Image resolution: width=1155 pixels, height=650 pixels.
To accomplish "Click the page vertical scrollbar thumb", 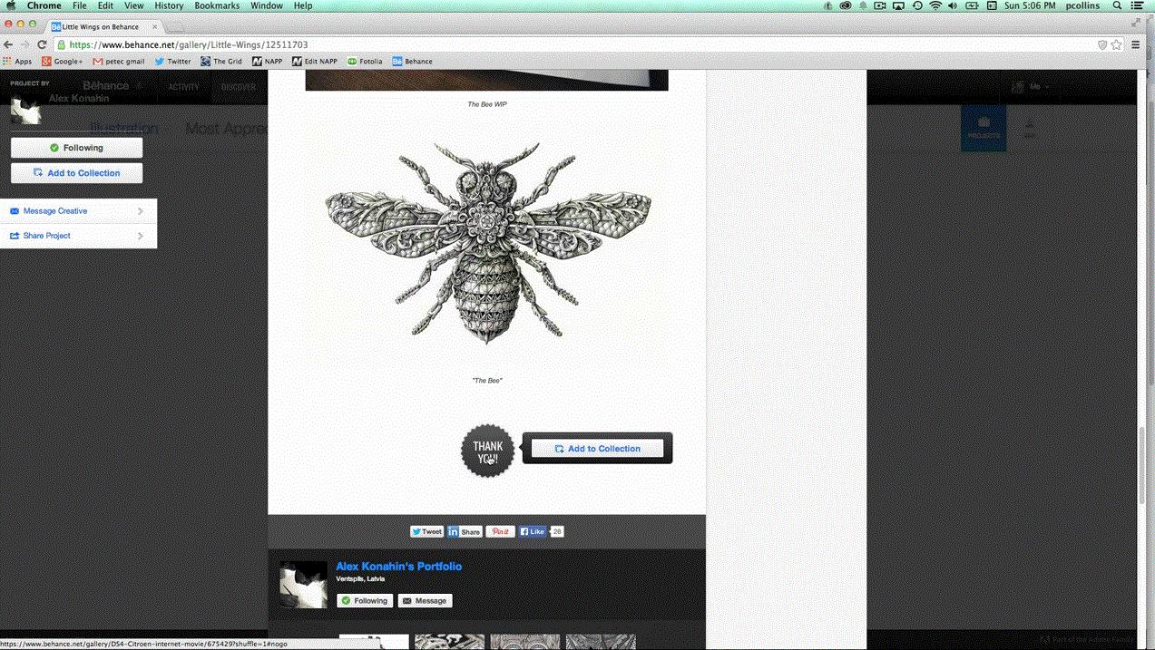I will (1142, 464).
